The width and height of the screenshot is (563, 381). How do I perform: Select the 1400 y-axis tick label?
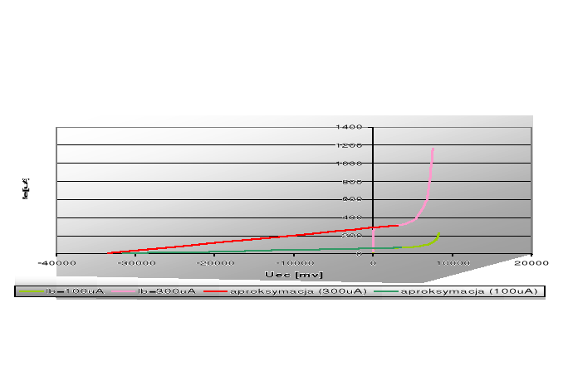tap(349, 127)
